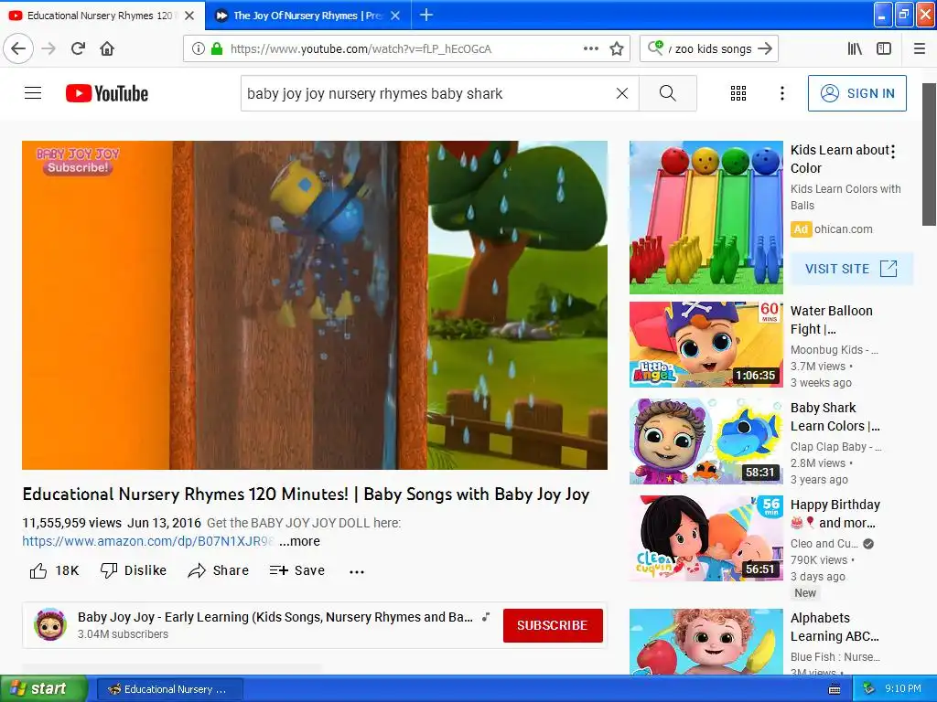
Task: Submit browser search with the go arrow
Action: point(765,48)
